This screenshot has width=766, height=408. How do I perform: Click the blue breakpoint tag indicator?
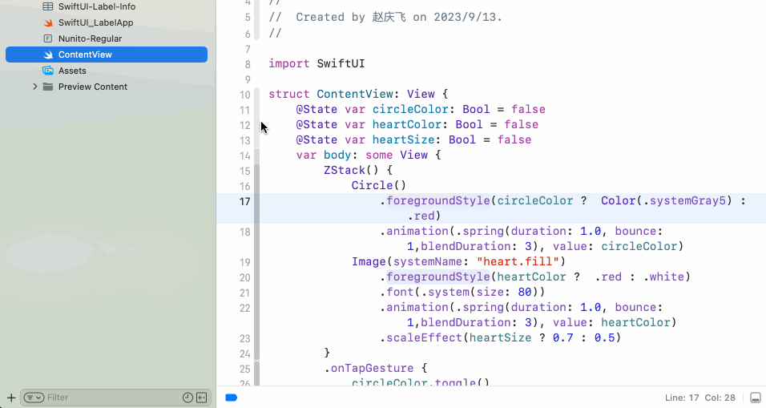pyautogui.click(x=232, y=398)
